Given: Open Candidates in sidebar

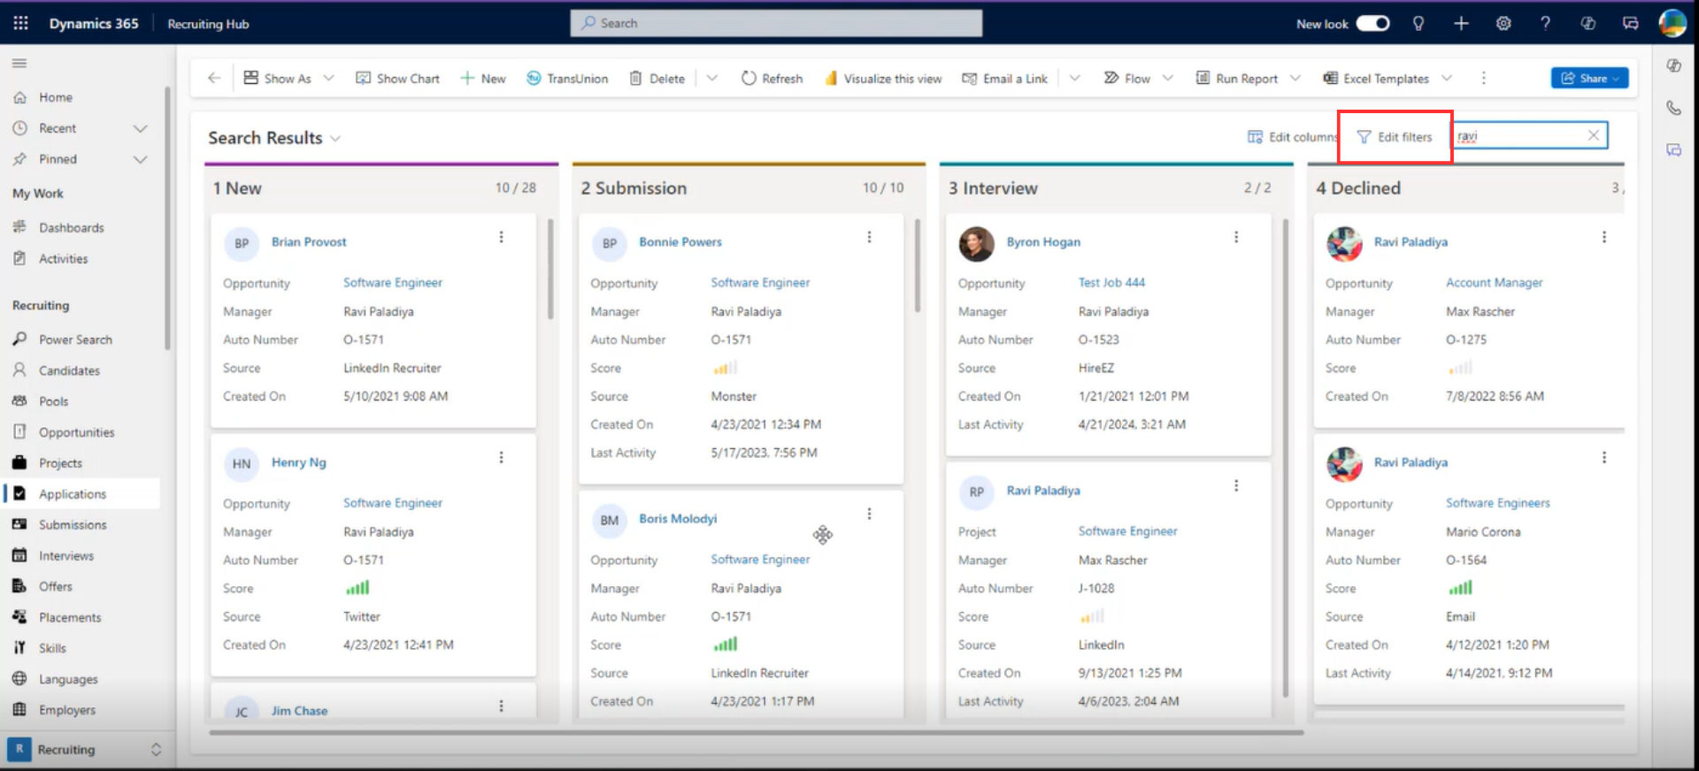Looking at the screenshot, I should [69, 370].
